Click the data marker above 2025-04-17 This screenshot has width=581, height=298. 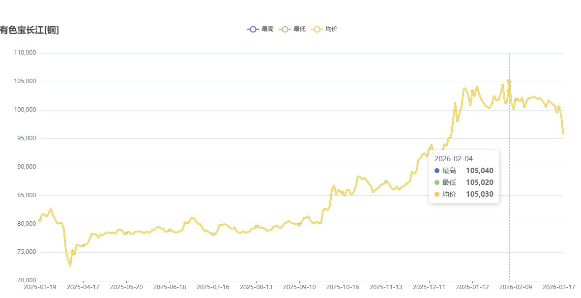click(83, 245)
